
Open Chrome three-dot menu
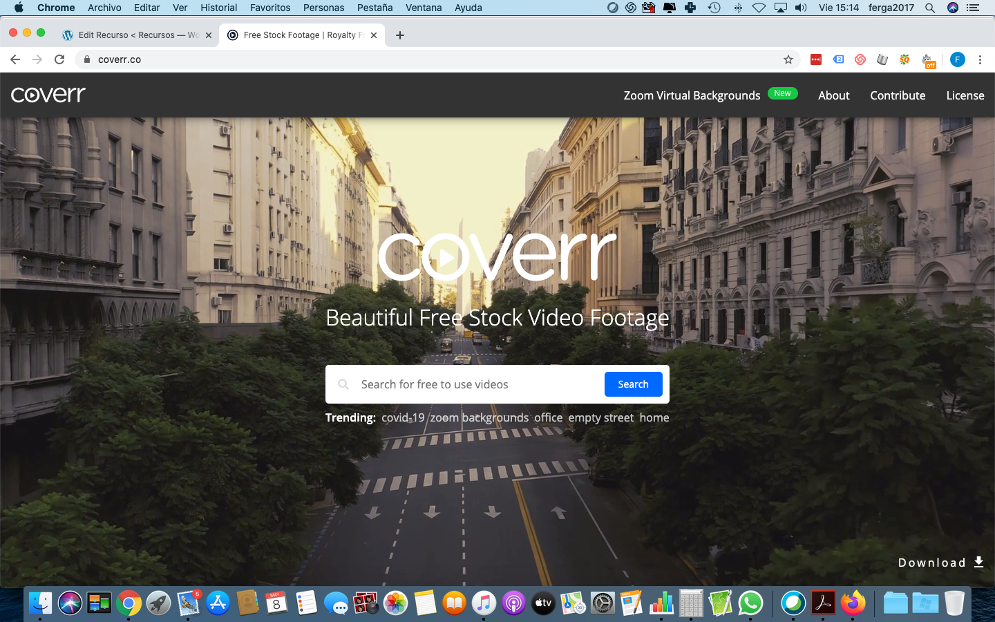coord(980,59)
